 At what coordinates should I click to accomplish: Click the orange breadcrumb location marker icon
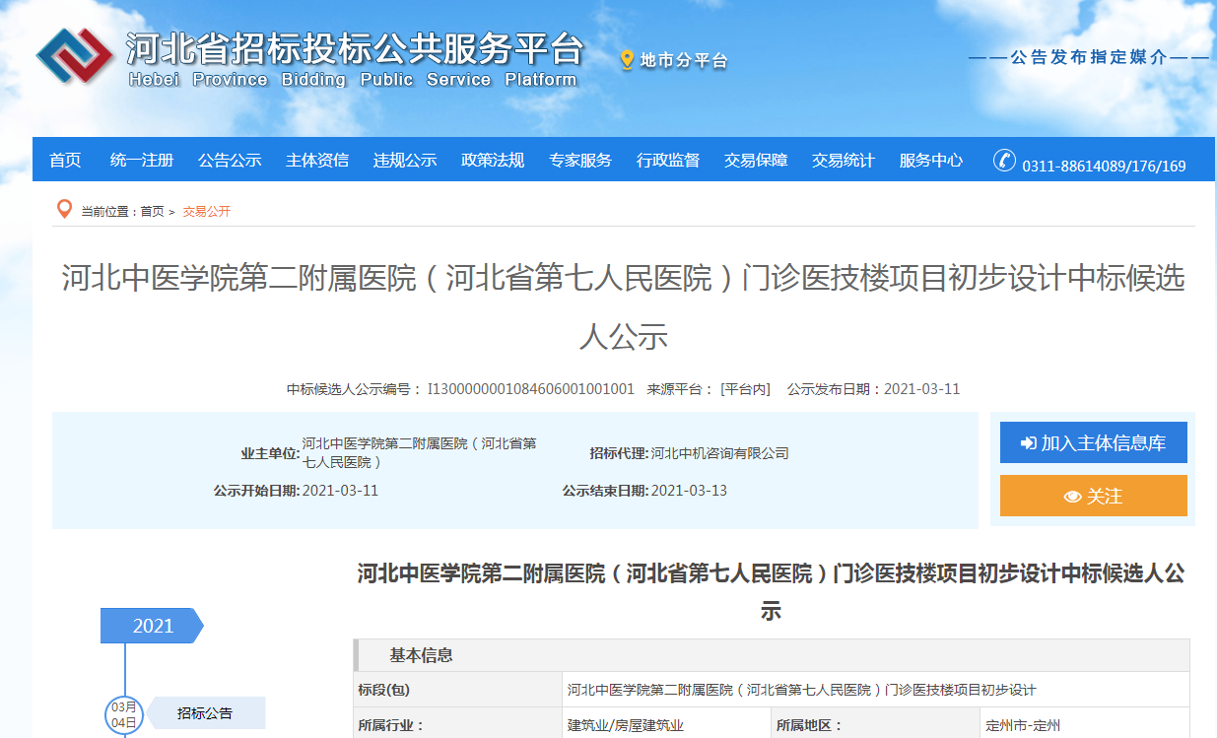tap(64, 209)
